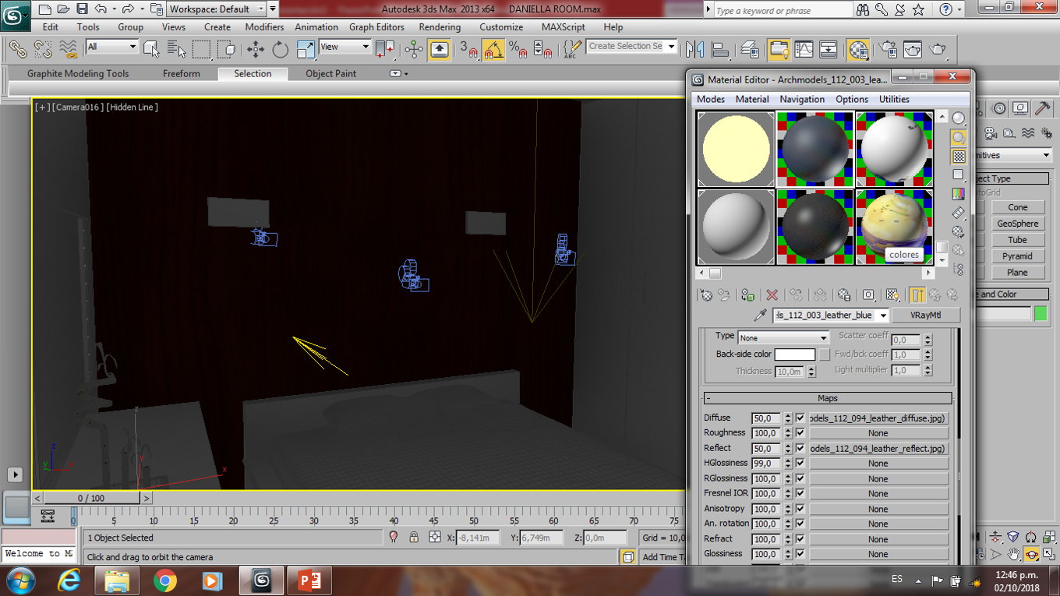This screenshot has width=1060, height=596.
Task: Click the Align tool in main toolbar
Action: point(719,49)
